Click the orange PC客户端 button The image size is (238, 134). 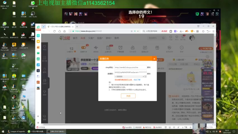pyautogui.click(x=206, y=49)
